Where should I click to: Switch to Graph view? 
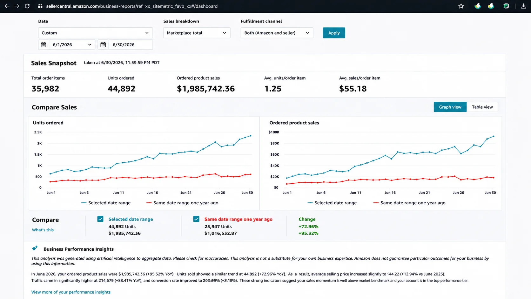click(x=450, y=107)
